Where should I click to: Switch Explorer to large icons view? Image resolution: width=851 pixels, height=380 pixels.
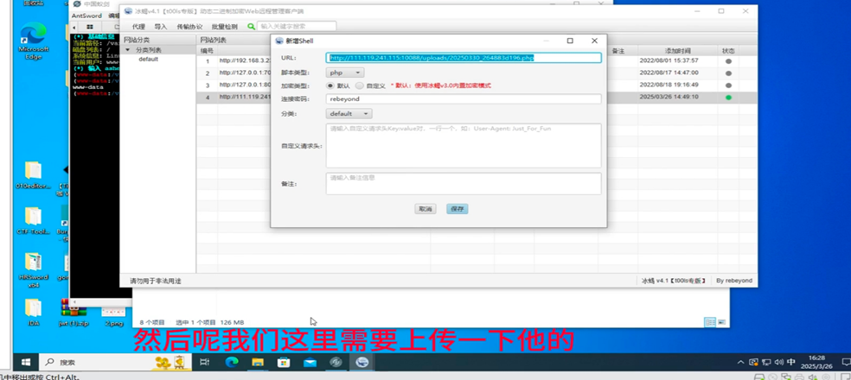tap(722, 322)
